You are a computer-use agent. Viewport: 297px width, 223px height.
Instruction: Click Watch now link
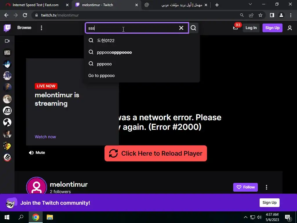tap(45, 137)
